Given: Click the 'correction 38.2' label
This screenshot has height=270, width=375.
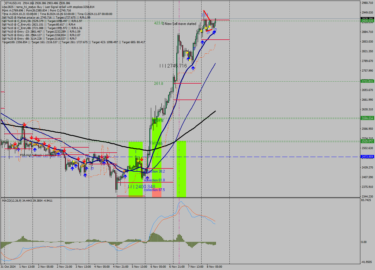Looking at the screenshot, I should point(154,171).
